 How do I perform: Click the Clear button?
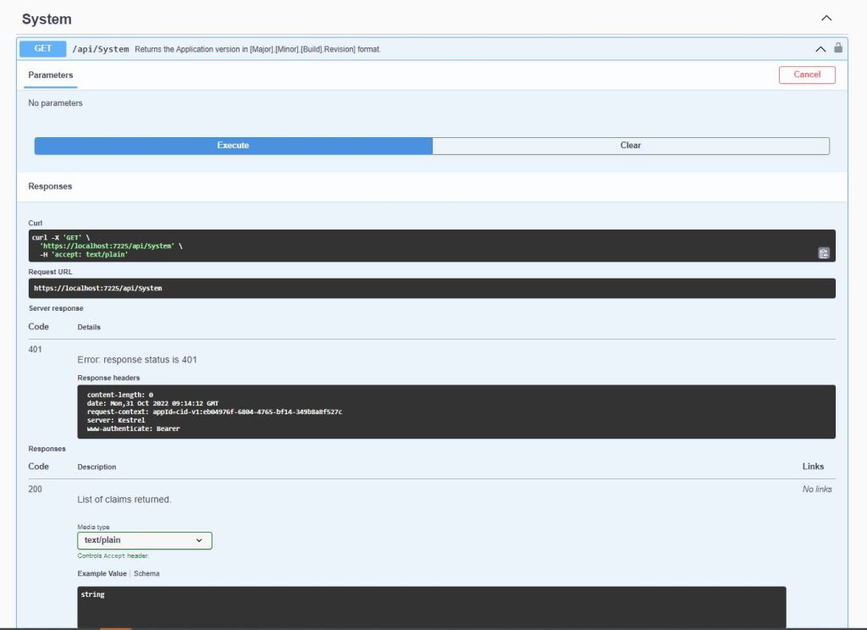pyautogui.click(x=630, y=146)
